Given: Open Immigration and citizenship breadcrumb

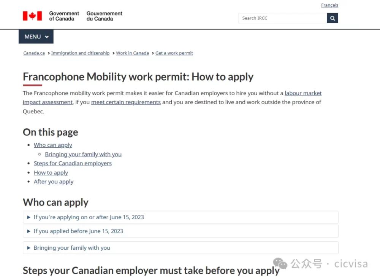Looking at the screenshot, I should 80,53.
